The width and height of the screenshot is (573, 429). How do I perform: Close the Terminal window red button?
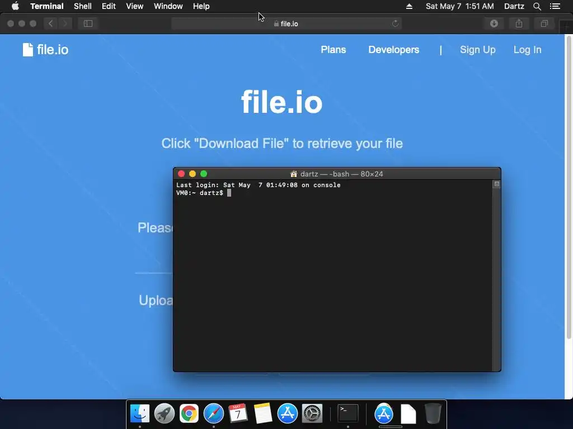181,174
